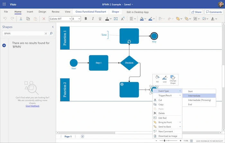Image resolution: width=225 pixels, height=143 pixels.
Task: Click the fit page to window icon
Action: pyautogui.click(x=192, y=141)
